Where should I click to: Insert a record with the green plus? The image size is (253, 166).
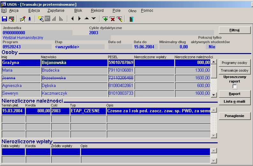105,19
